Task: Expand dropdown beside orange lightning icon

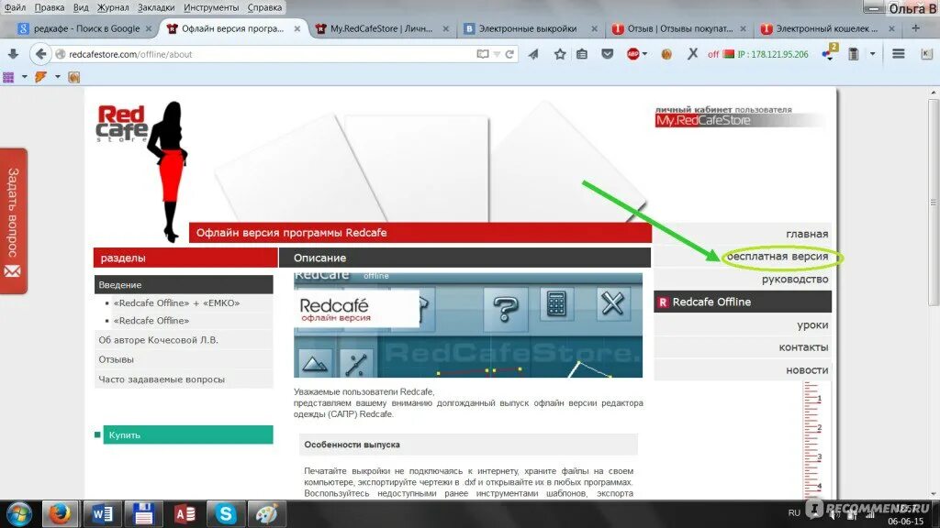Action: (58, 77)
